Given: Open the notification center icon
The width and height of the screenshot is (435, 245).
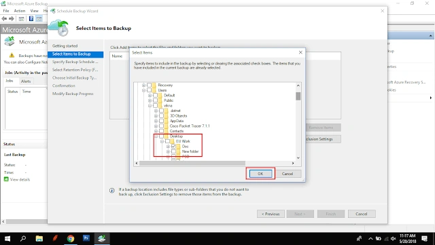Looking at the screenshot, I should (x=424, y=238).
